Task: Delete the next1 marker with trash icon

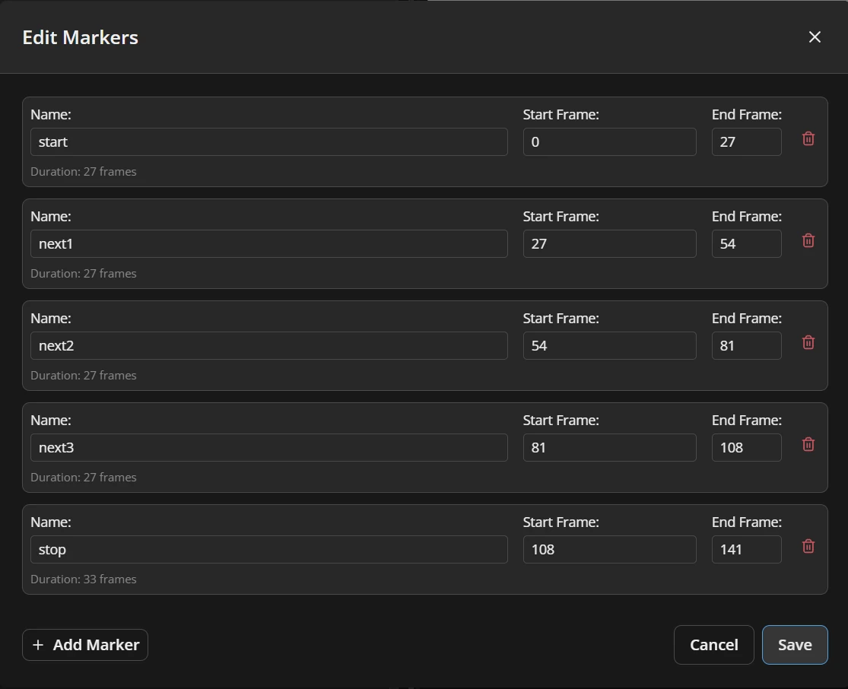Action: [808, 240]
